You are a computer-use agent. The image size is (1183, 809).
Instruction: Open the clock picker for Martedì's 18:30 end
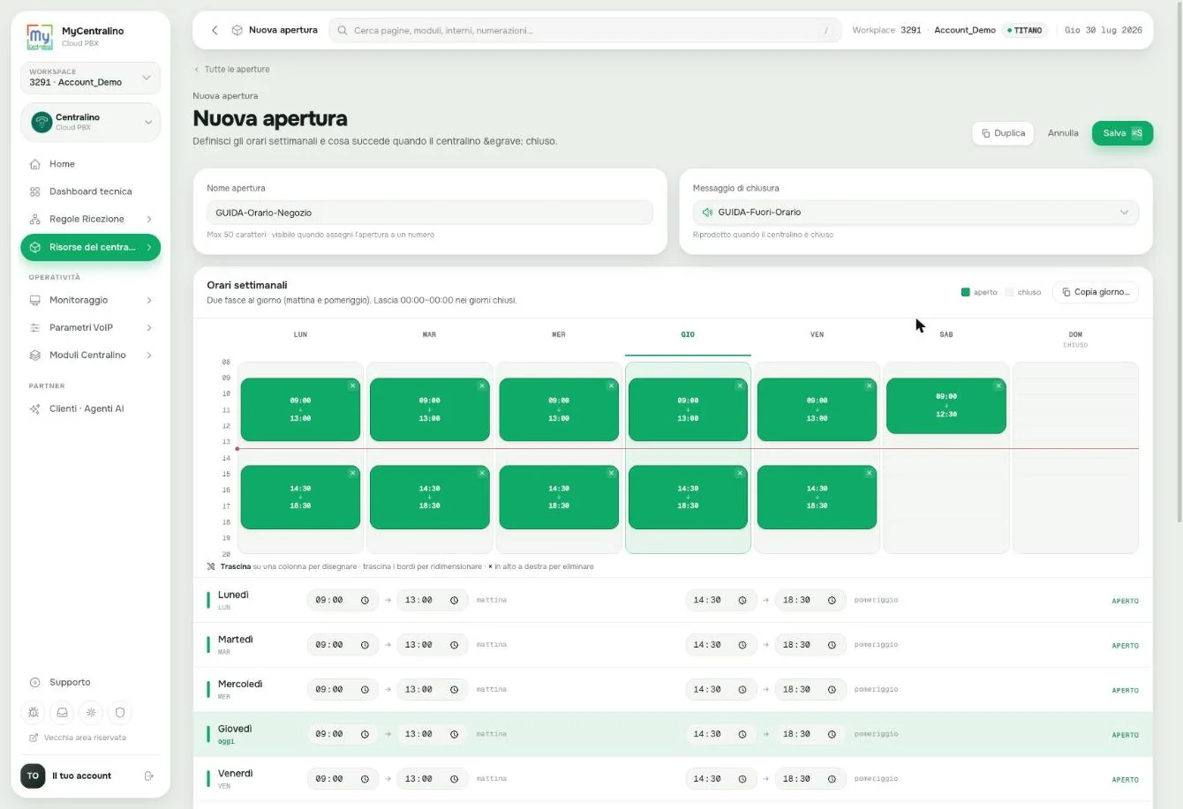click(x=832, y=645)
